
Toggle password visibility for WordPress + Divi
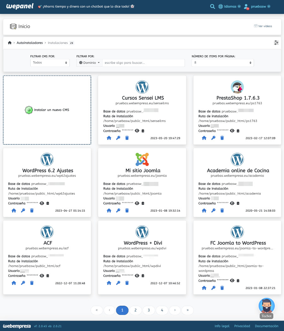pyautogui.click(x=137, y=276)
